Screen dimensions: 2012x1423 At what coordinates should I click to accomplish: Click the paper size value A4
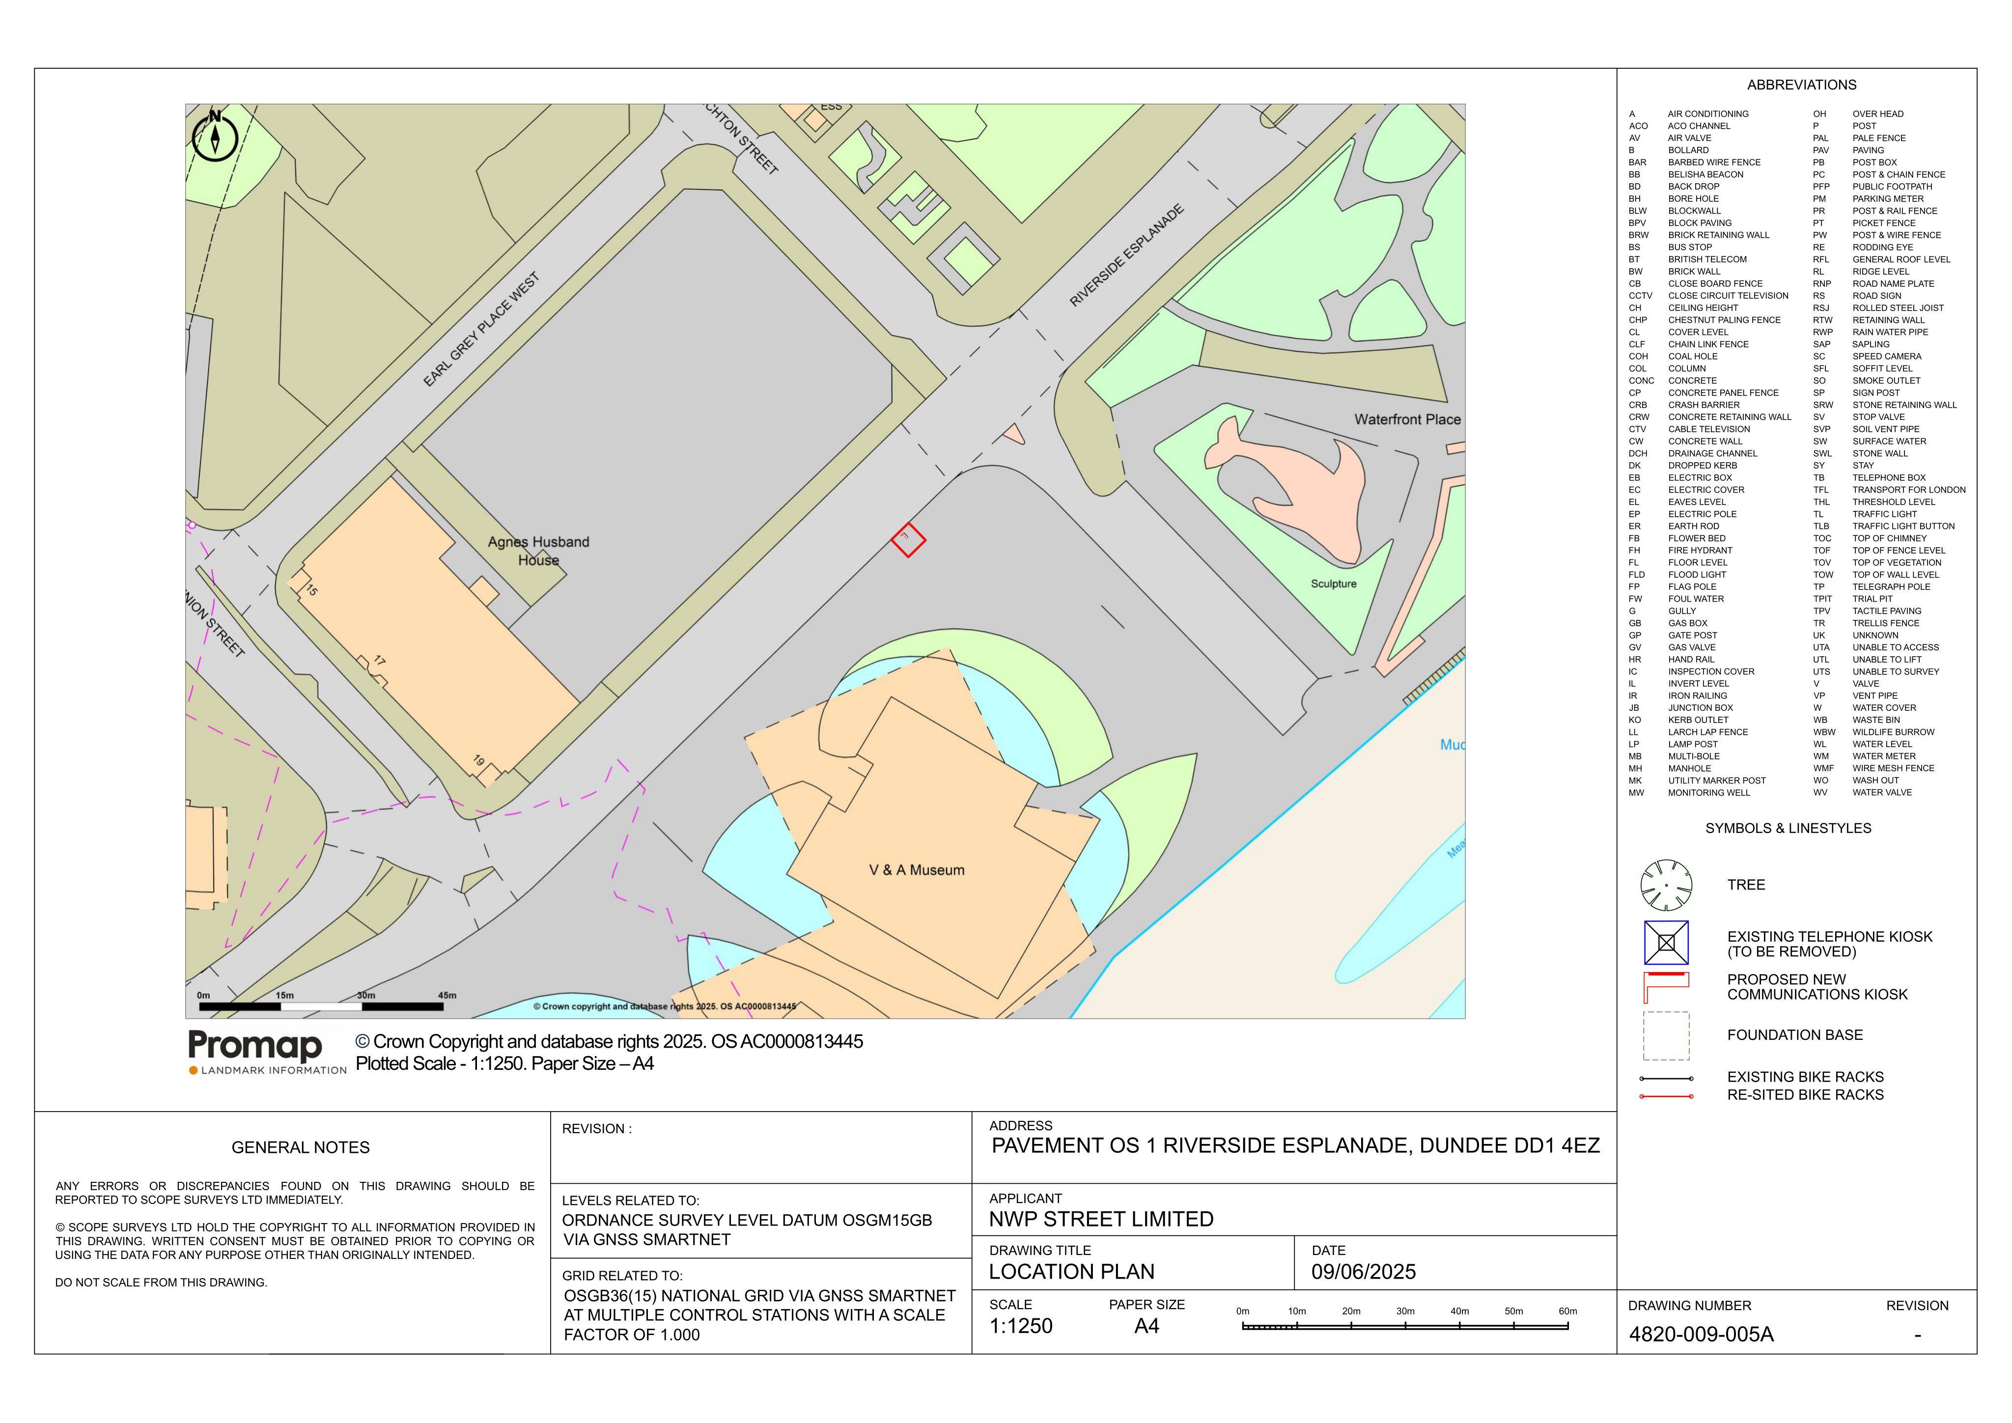[x=1146, y=1326]
